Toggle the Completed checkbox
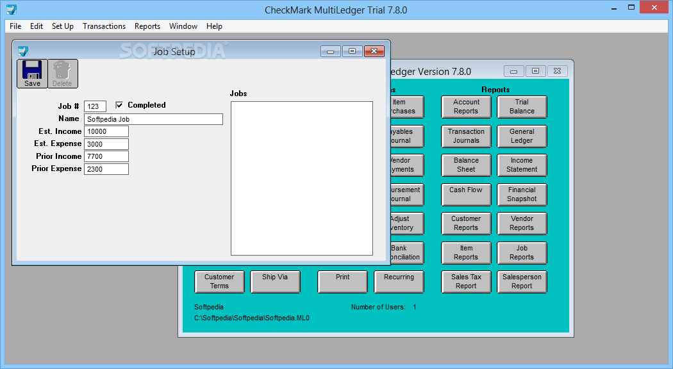 pyautogui.click(x=119, y=105)
